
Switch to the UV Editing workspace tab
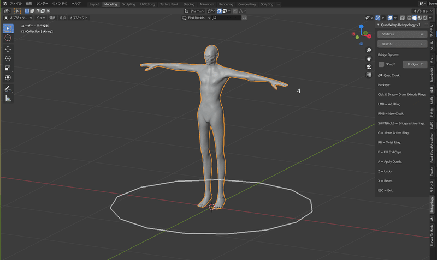click(147, 4)
